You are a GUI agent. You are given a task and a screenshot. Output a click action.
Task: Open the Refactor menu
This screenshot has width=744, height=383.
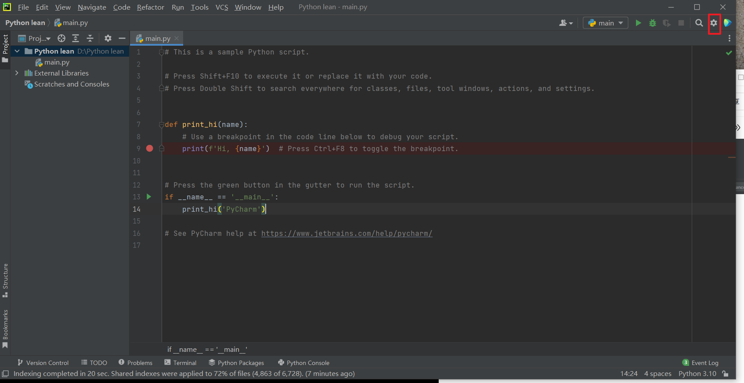pos(151,7)
